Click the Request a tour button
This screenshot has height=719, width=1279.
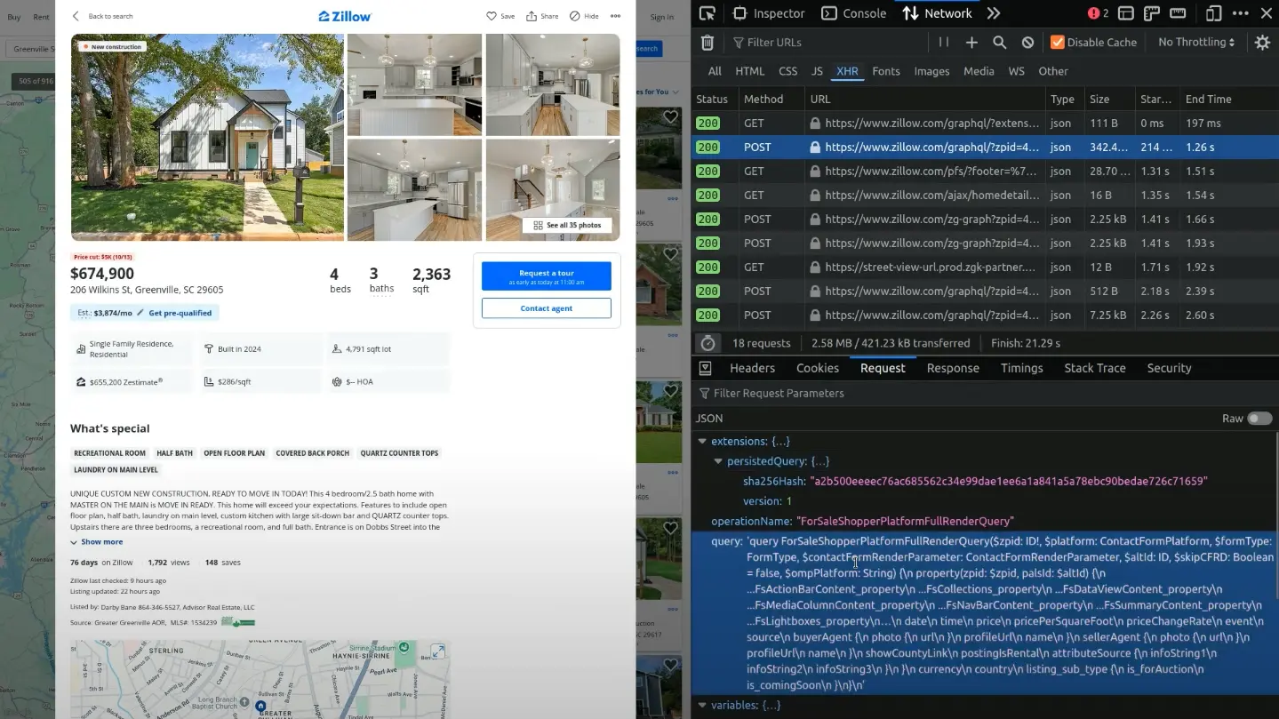(546, 276)
